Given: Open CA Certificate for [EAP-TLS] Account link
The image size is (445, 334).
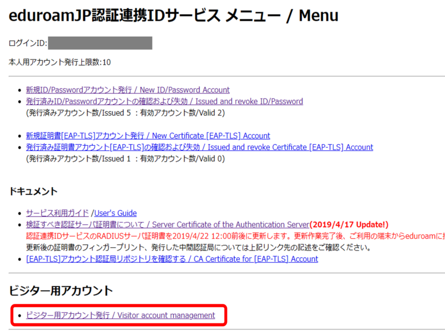Looking at the screenshot, I should [172, 259].
